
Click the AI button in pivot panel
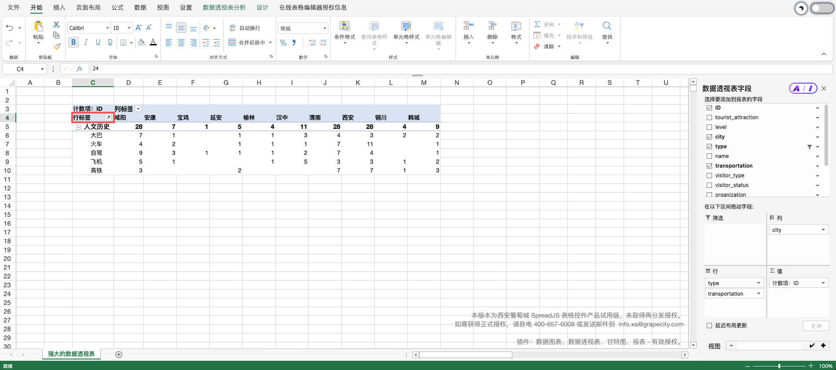(x=803, y=88)
